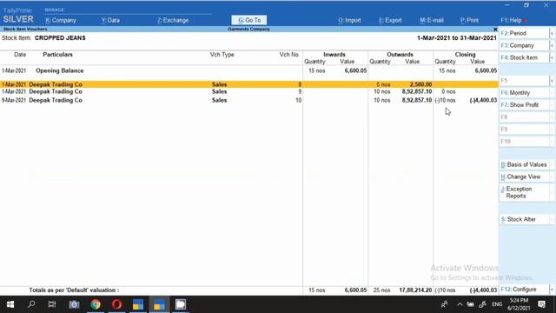
Task: Click F4: Stock Item button
Action: 524,57
